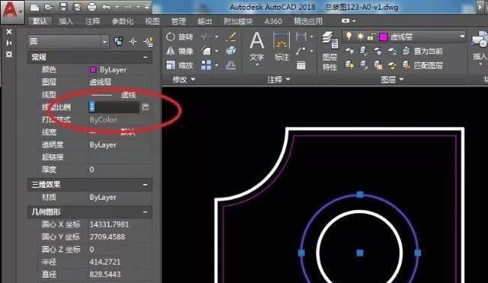Open the object type dropdown showing 圆
Viewport: 488px width, 283px height.
coord(69,41)
